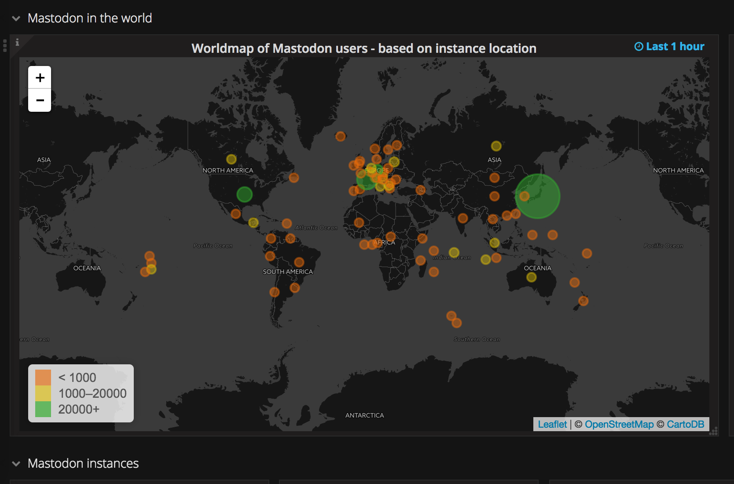Open the OpenStreetMap attribution link

pyautogui.click(x=619, y=424)
